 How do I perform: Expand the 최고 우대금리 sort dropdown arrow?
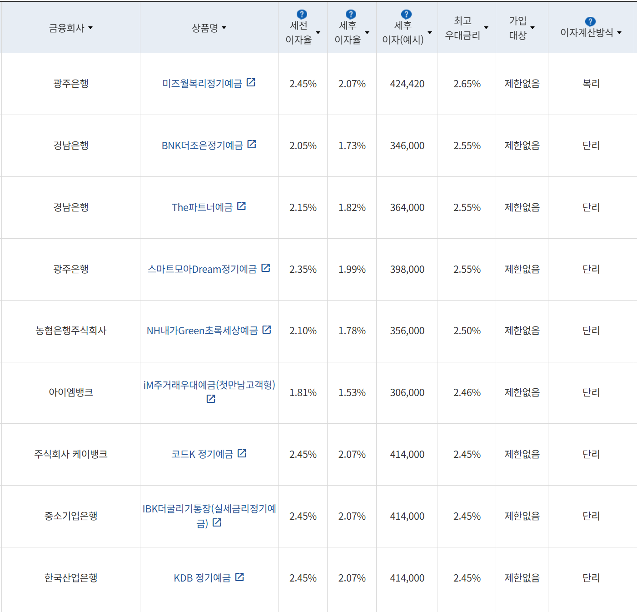486,28
